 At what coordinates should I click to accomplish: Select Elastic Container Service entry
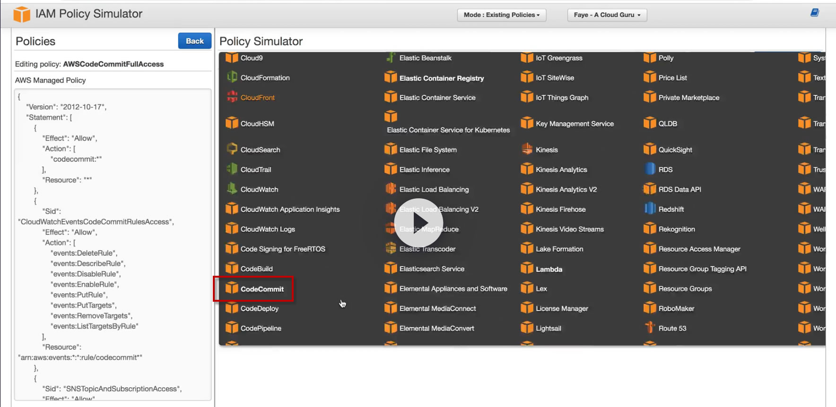[437, 98]
